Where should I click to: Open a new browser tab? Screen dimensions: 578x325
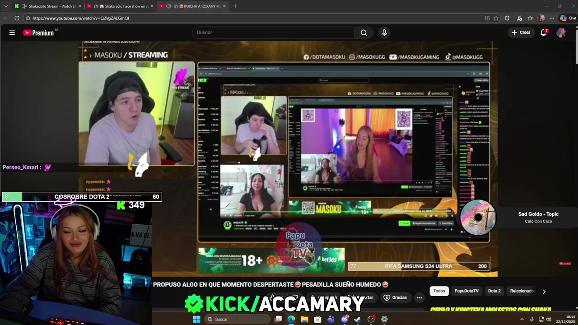235,6
